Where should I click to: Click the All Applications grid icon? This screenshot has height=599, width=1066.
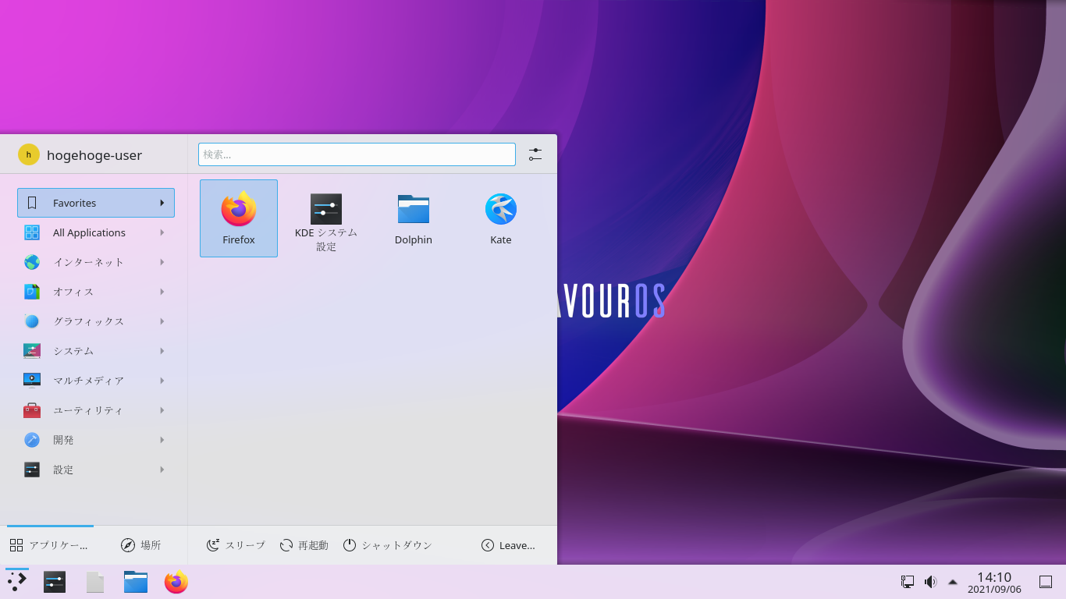pos(32,232)
